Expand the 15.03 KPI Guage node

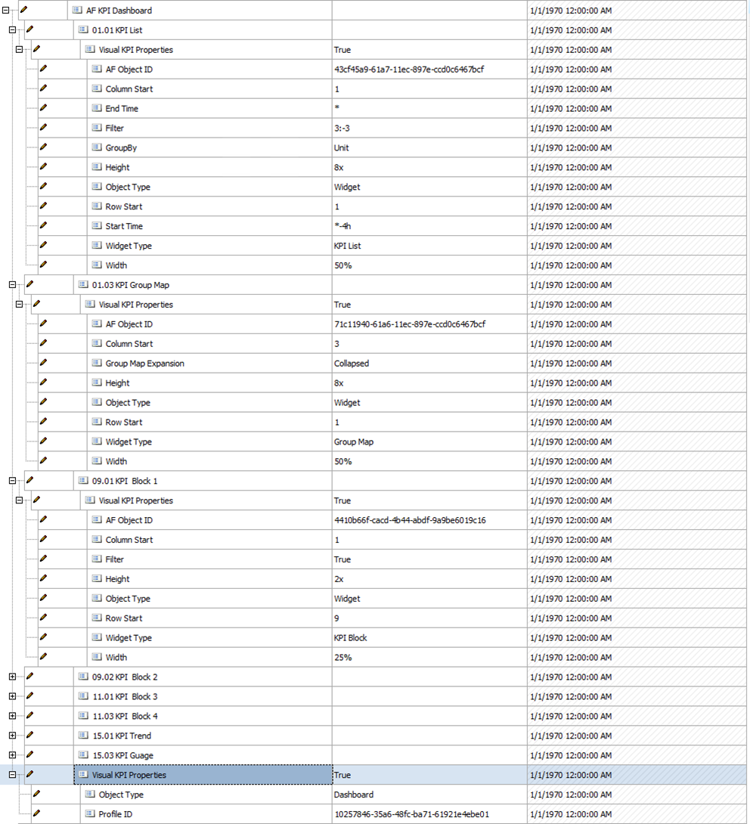(12, 755)
